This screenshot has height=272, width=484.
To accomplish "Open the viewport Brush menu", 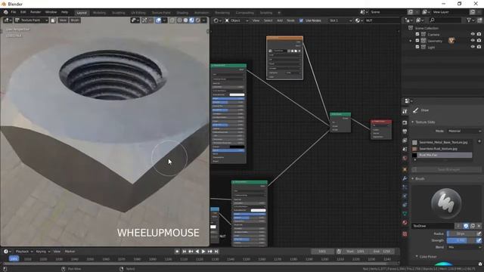I will tap(75, 20).
